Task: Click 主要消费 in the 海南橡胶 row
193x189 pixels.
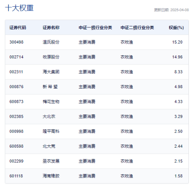Action: pos(87,176)
